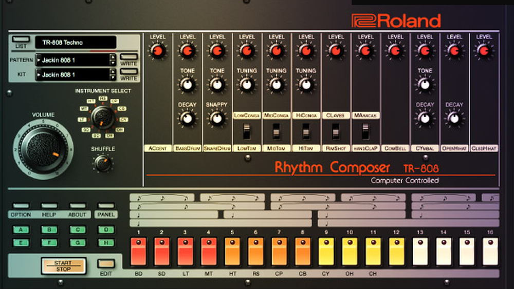Click the SnareDrum LEVEL knob
This screenshot has height=289, width=514.
217,51
